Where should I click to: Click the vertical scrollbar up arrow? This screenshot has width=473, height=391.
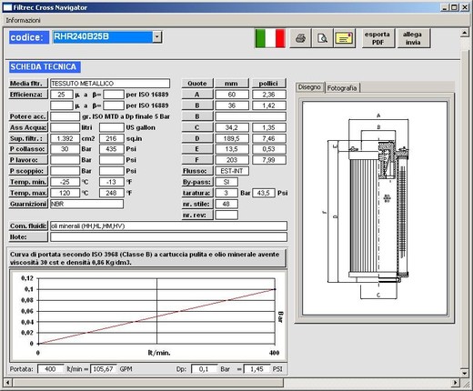click(x=465, y=33)
